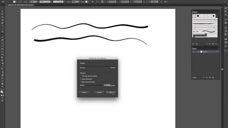Open the graphic Style dropdown

click(x=88, y=2)
